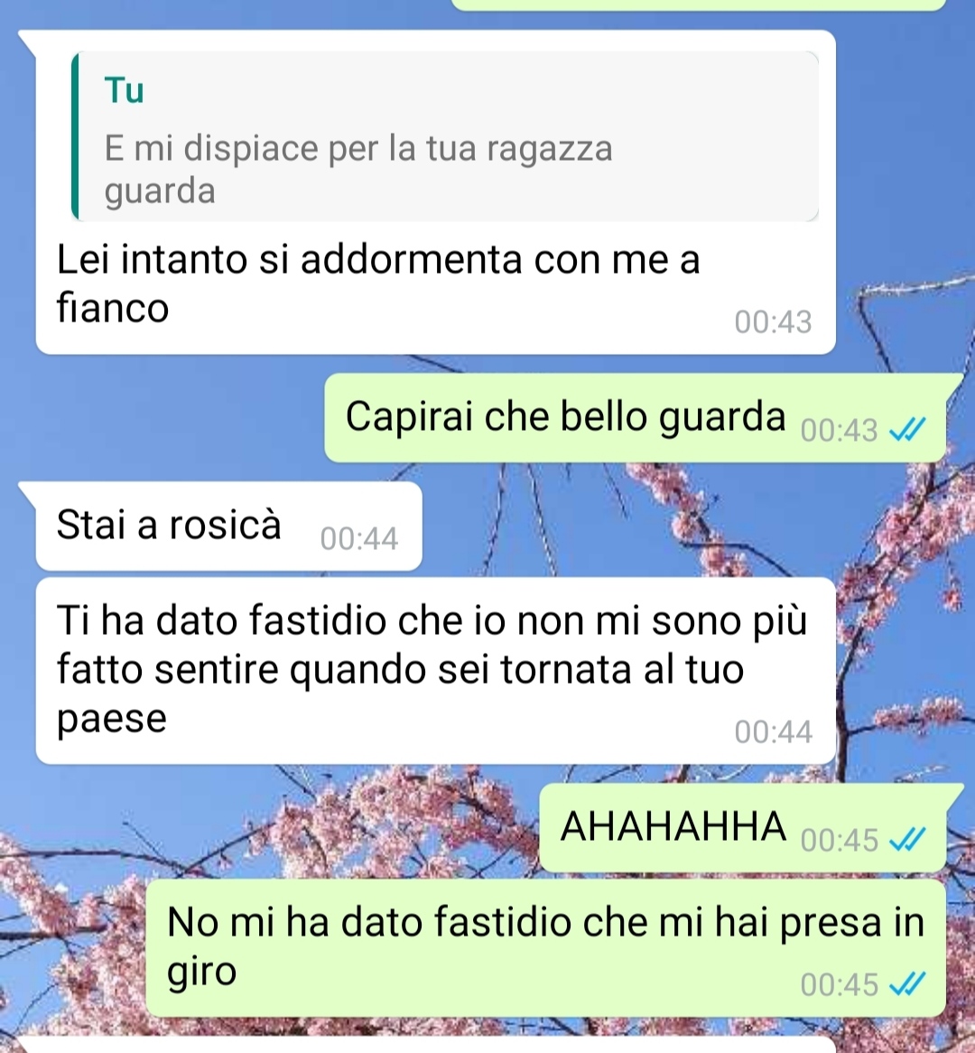Tap the "Capirai che bello guarda" sent message
Screen dimensions: 975x1053
point(636,418)
